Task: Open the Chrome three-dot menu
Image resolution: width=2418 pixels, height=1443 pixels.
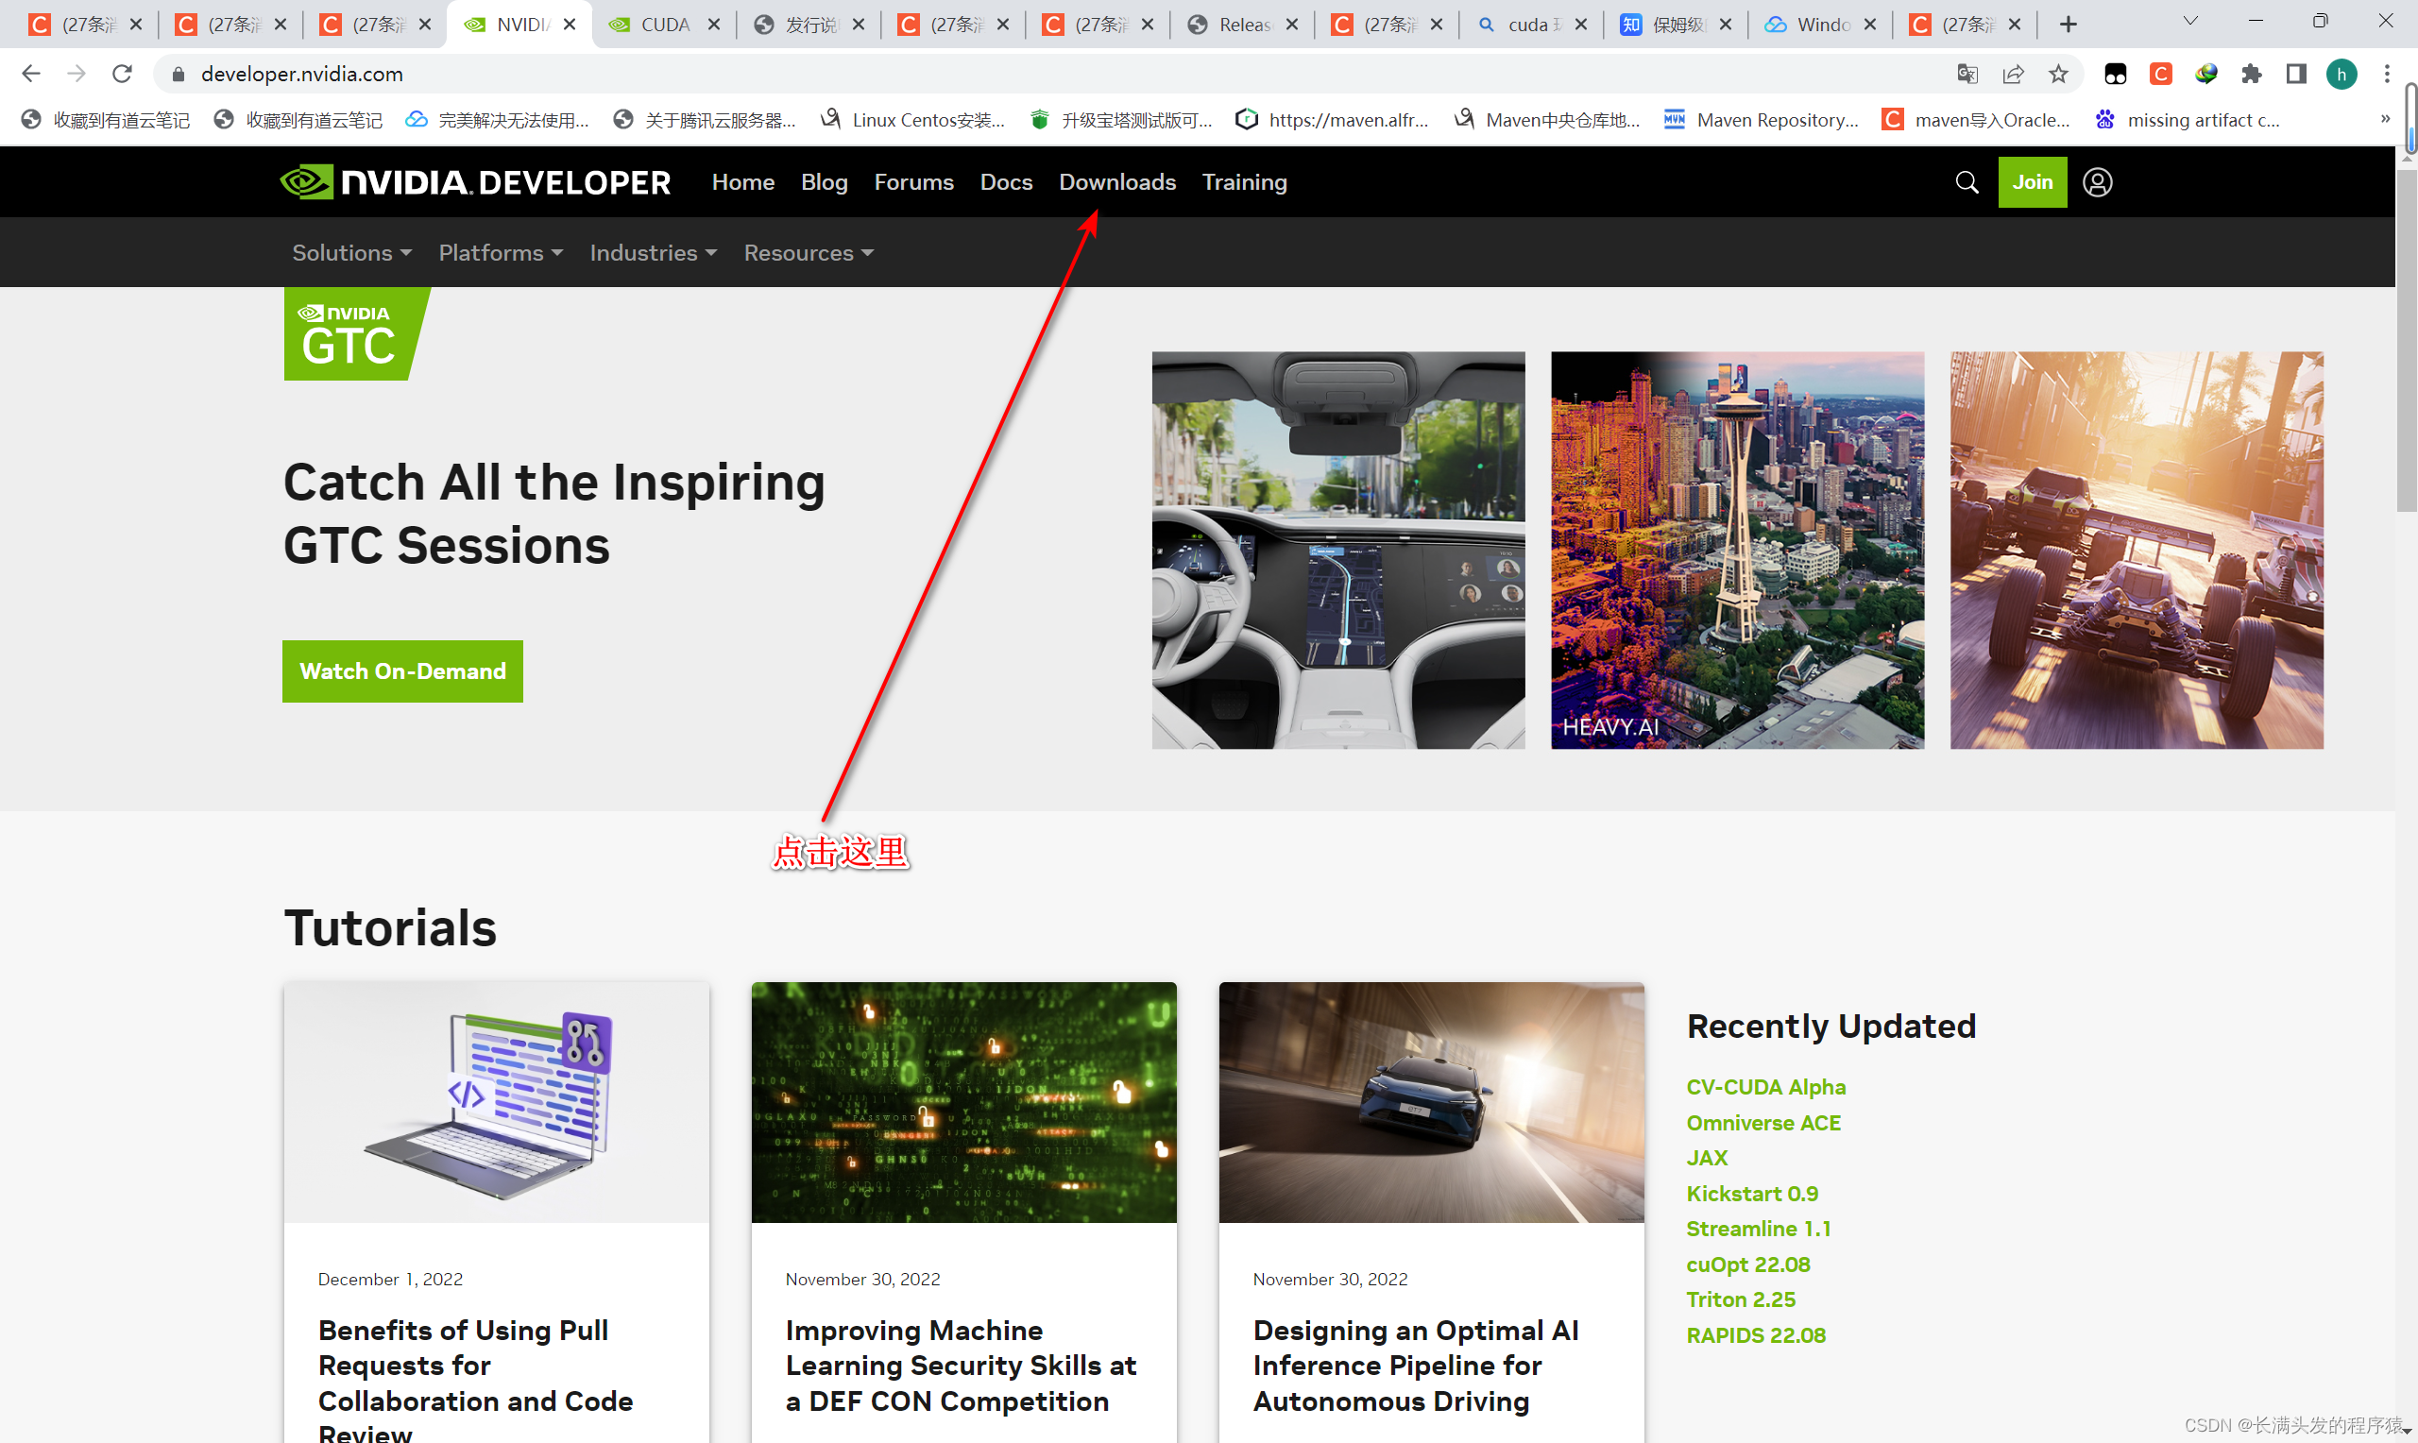Action: point(2387,74)
